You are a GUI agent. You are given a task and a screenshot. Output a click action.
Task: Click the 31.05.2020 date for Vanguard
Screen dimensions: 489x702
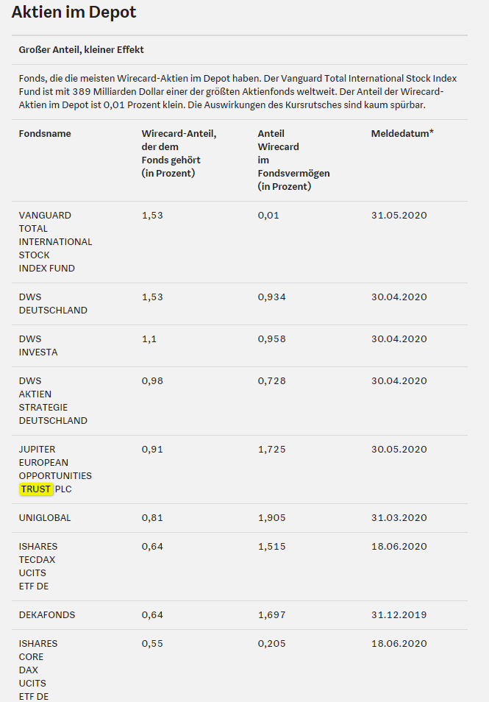[399, 215]
